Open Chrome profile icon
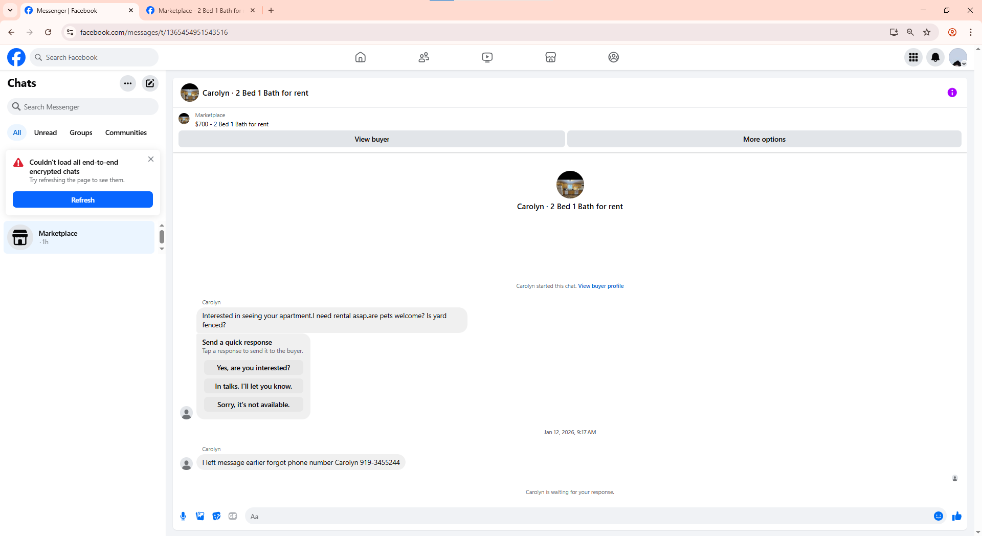The height and width of the screenshot is (536, 982). 952,32
